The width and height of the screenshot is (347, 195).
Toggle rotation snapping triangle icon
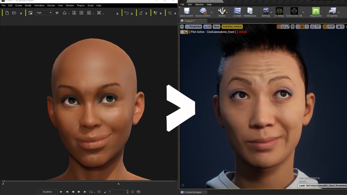312,27
